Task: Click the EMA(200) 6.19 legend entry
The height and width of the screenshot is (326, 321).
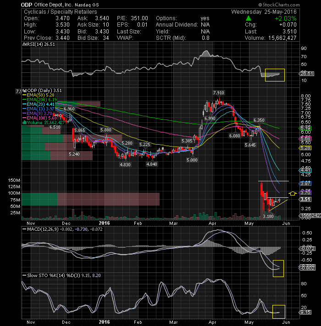Action: 40,100
